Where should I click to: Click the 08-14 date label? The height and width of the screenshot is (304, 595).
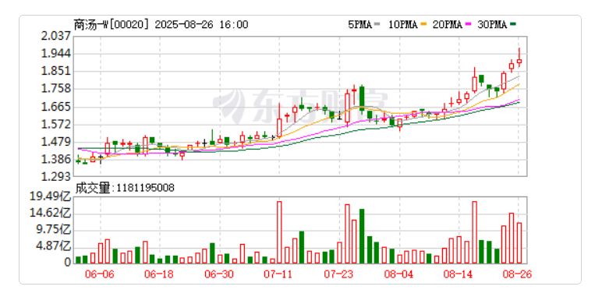point(458,274)
